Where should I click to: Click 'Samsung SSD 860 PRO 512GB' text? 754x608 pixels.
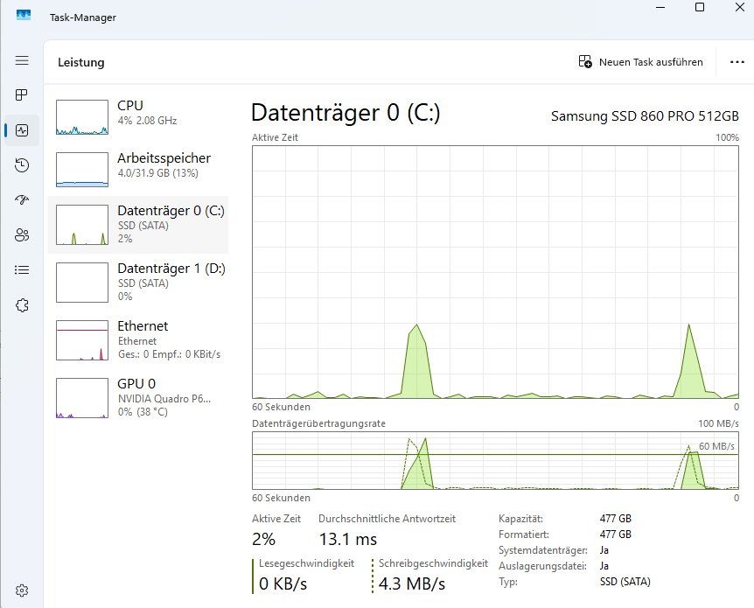tap(645, 116)
